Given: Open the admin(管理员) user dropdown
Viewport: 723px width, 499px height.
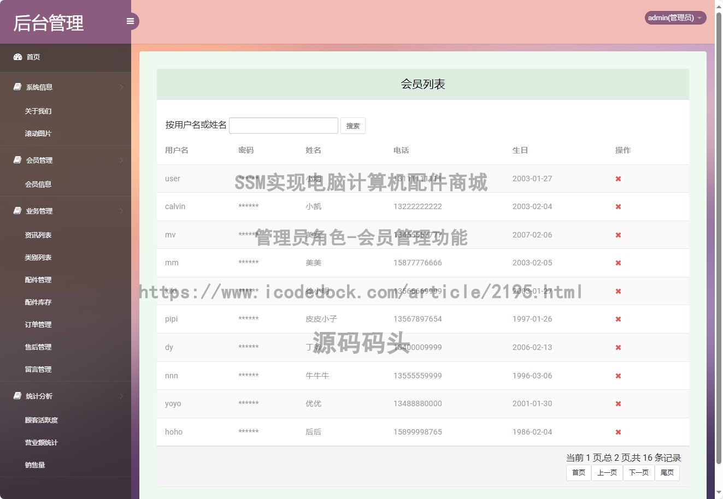Looking at the screenshot, I should pyautogui.click(x=675, y=17).
